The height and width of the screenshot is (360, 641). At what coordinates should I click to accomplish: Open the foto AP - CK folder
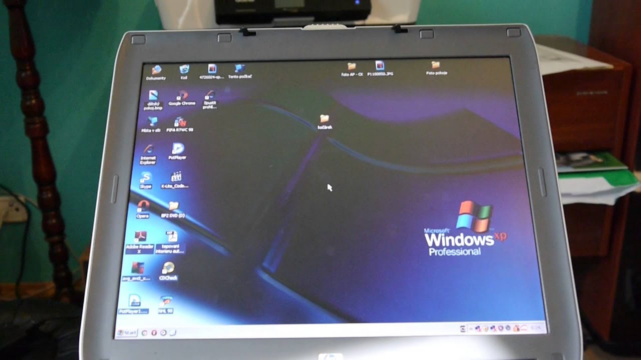coord(352,69)
